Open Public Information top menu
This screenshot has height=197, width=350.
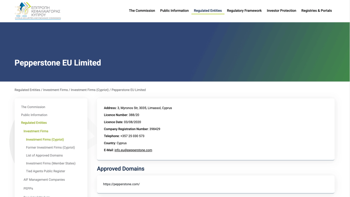pos(174,11)
